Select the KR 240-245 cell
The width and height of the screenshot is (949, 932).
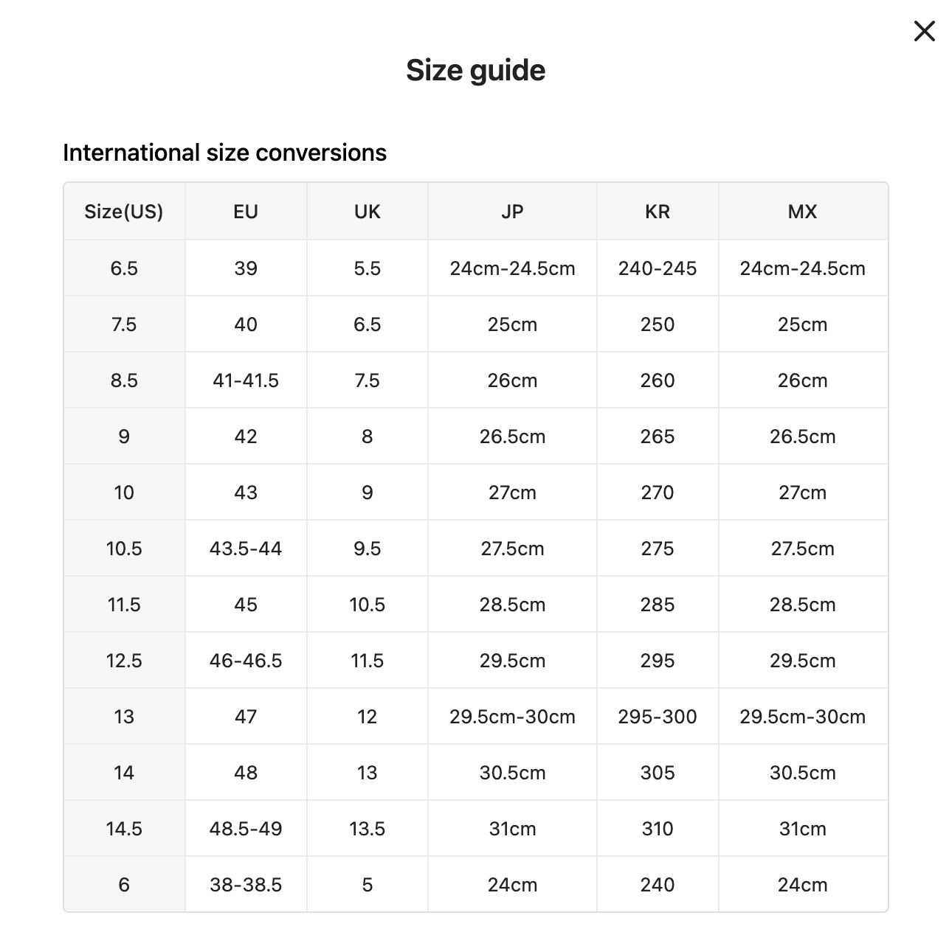(x=658, y=268)
